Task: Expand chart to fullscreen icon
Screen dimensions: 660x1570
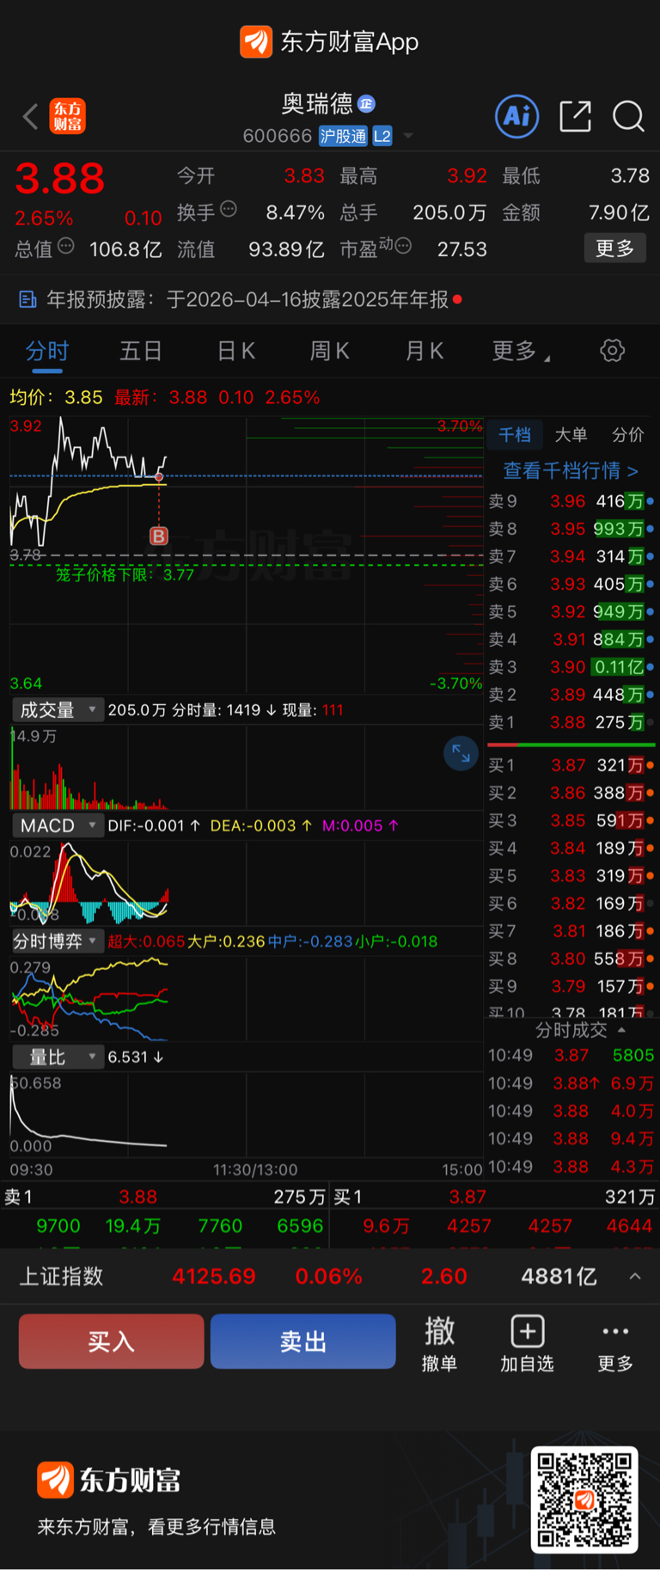Action: (461, 753)
